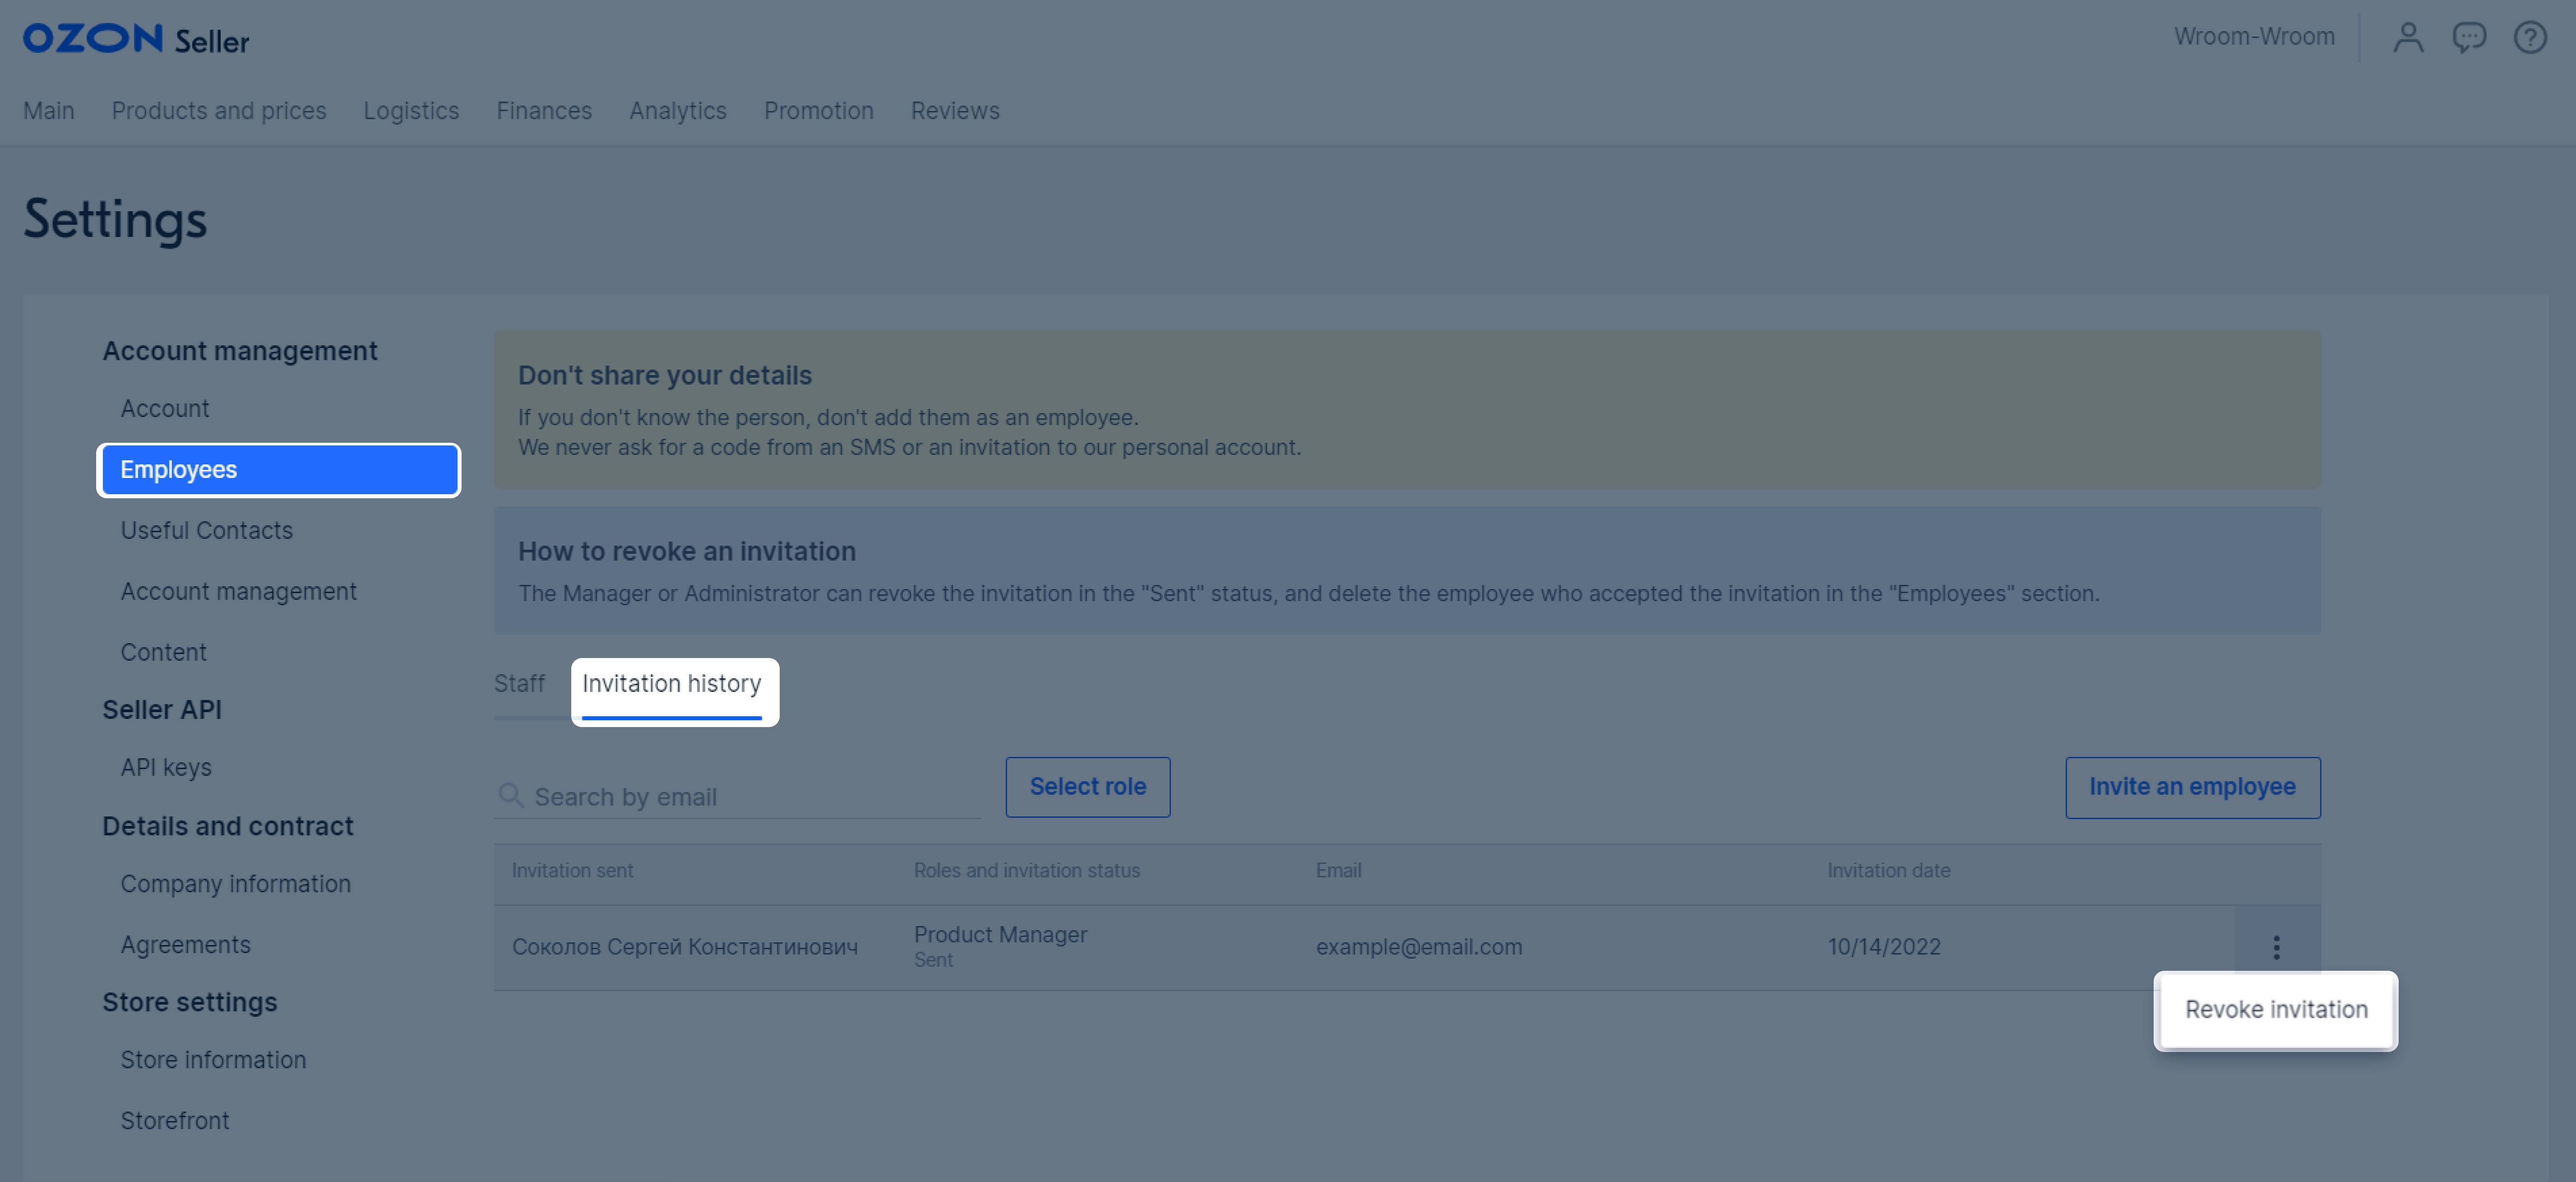Click the example@email.com cell
The height and width of the screenshot is (1182, 2576).
[1419, 947]
